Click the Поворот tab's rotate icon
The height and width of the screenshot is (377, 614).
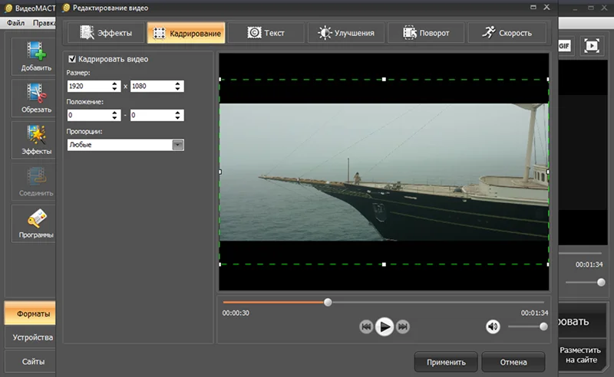[410, 32]
